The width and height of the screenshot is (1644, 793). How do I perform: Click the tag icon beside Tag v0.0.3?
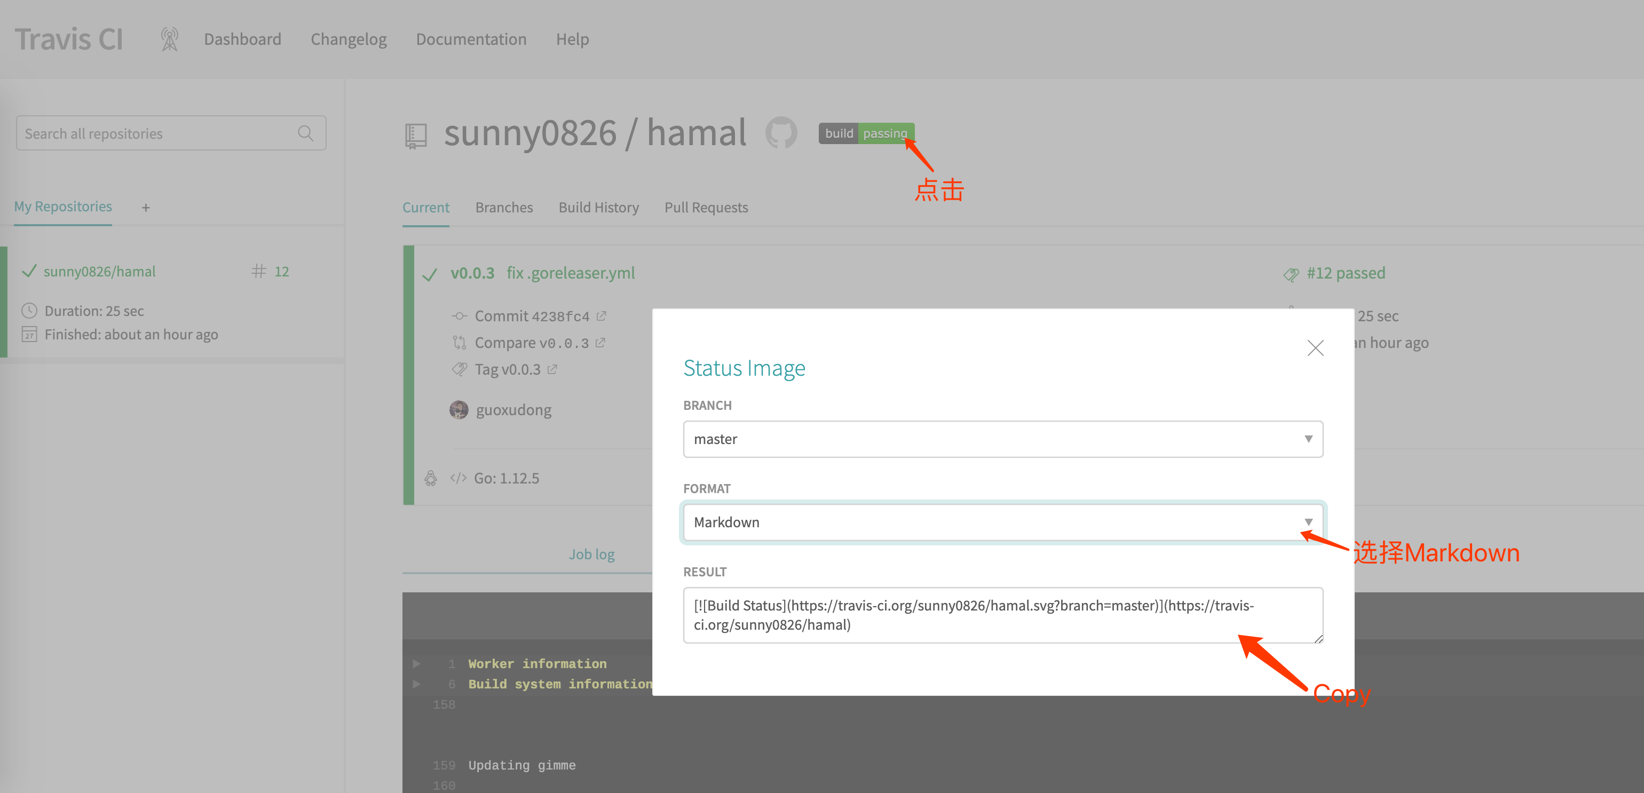click(460, 369)
